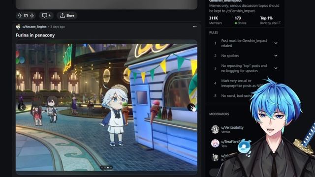This screenshot has width=315, height=177.
Task: Open moderator u/Veritasibility profile
Action: click(232, 127)
